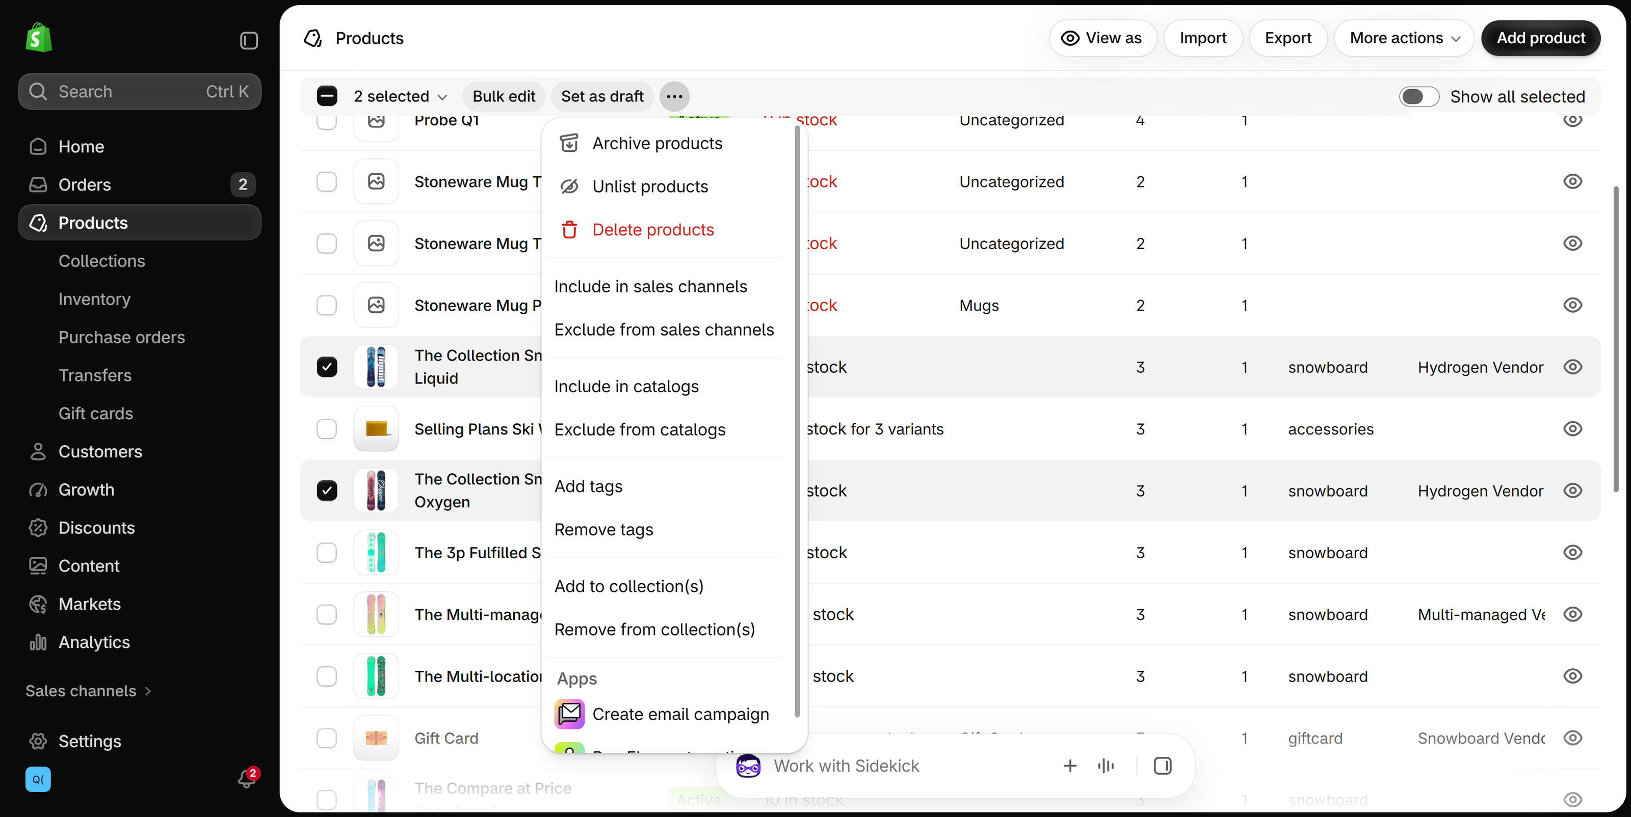1631x817 pixels.
Task: Uncheck The Collection Snowboard Oxygen row
Action: coord(327,491)
